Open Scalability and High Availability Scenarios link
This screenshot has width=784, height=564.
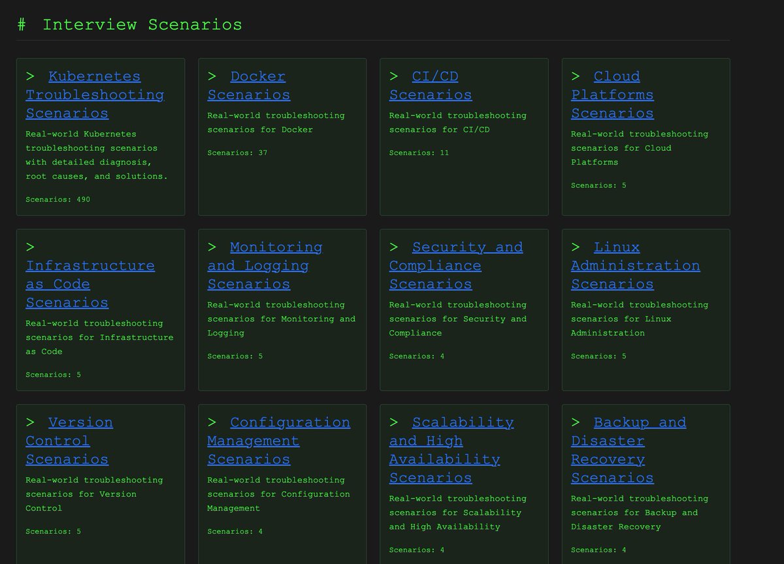[451, 450]
